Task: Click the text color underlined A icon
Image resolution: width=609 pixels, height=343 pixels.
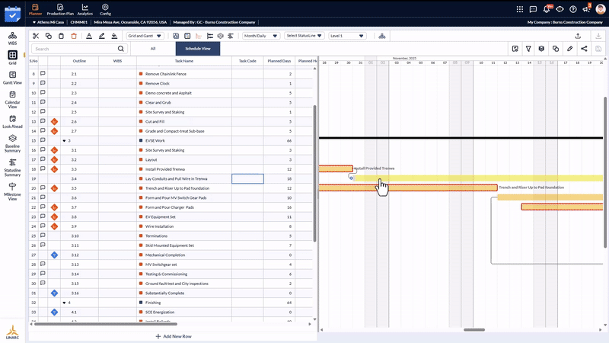Action: (89, 36)
